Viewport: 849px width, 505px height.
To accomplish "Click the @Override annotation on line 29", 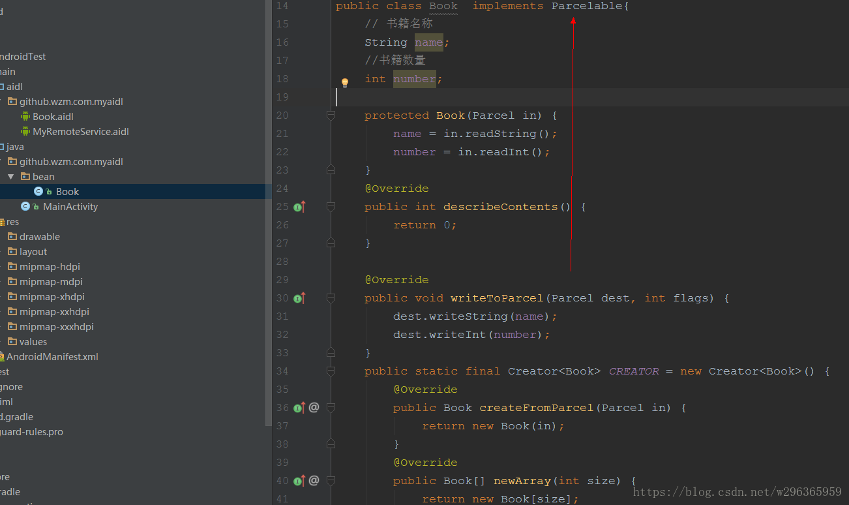I will [396, 280].
